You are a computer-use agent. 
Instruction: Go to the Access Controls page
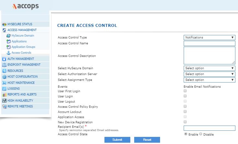21,53
